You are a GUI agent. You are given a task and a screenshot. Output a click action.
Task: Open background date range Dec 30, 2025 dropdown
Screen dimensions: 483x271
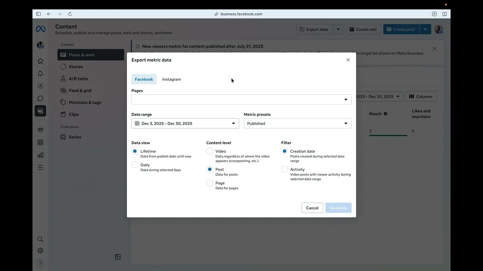tap(379, 96)
